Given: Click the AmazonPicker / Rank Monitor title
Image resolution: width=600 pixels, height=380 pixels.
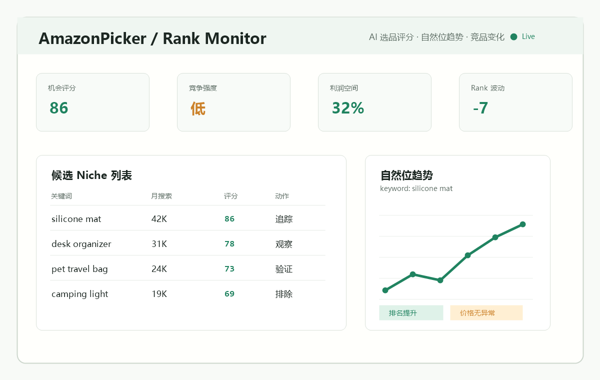Looking at the screenshot, I should click(x=152, y=38).
